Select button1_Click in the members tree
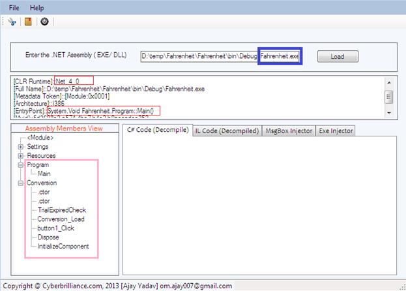The width and height of the screenshot is (406, 291). point(57,228)
